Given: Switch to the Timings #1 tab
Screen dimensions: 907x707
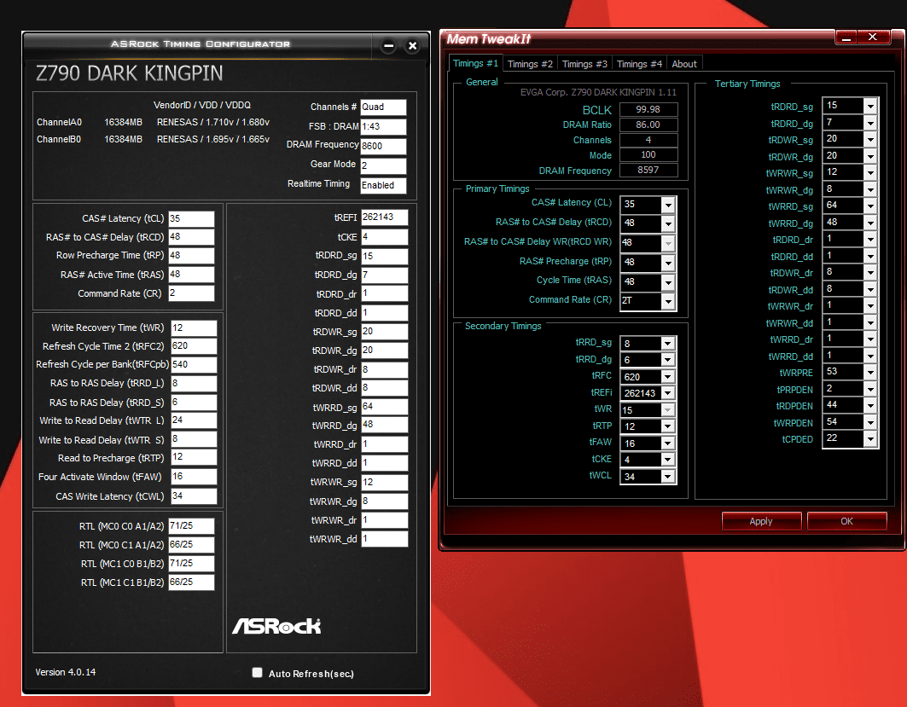Looking at the screenshot, I should 475,64.
